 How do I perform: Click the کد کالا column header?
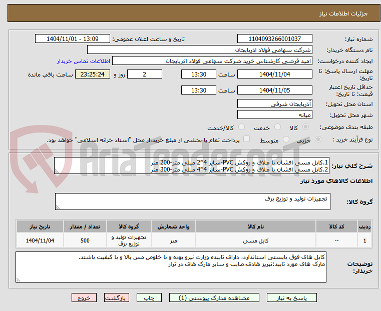pyautogui.click(x=336, y=226)
